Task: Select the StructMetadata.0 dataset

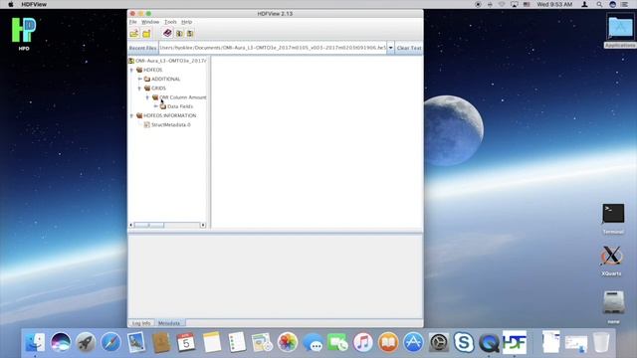Action: (171, 125)
